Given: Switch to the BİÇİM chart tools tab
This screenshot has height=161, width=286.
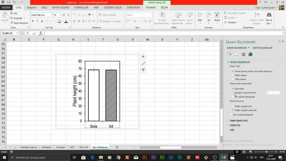Looking at the screenshot, I should (164, 8).
